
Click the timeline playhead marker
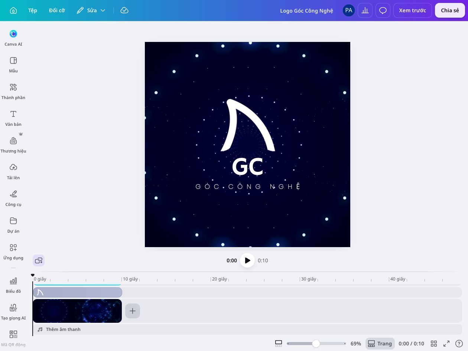click(x=33, y=275)
